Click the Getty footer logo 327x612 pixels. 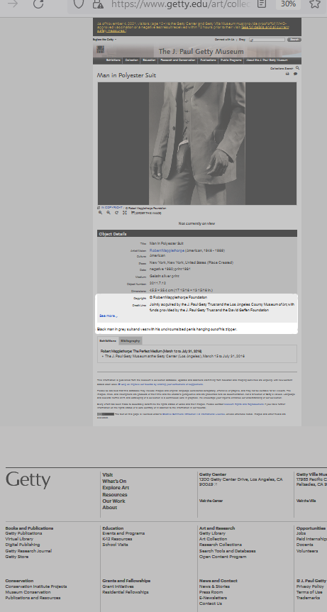pos(28,479)
